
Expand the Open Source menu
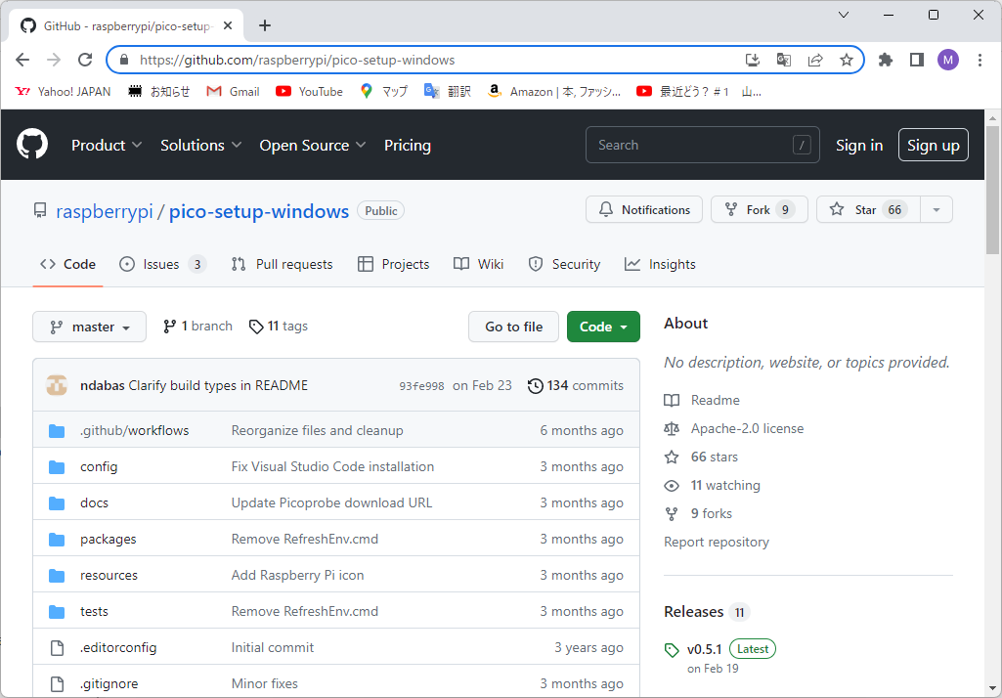click(x=313, y=145)
